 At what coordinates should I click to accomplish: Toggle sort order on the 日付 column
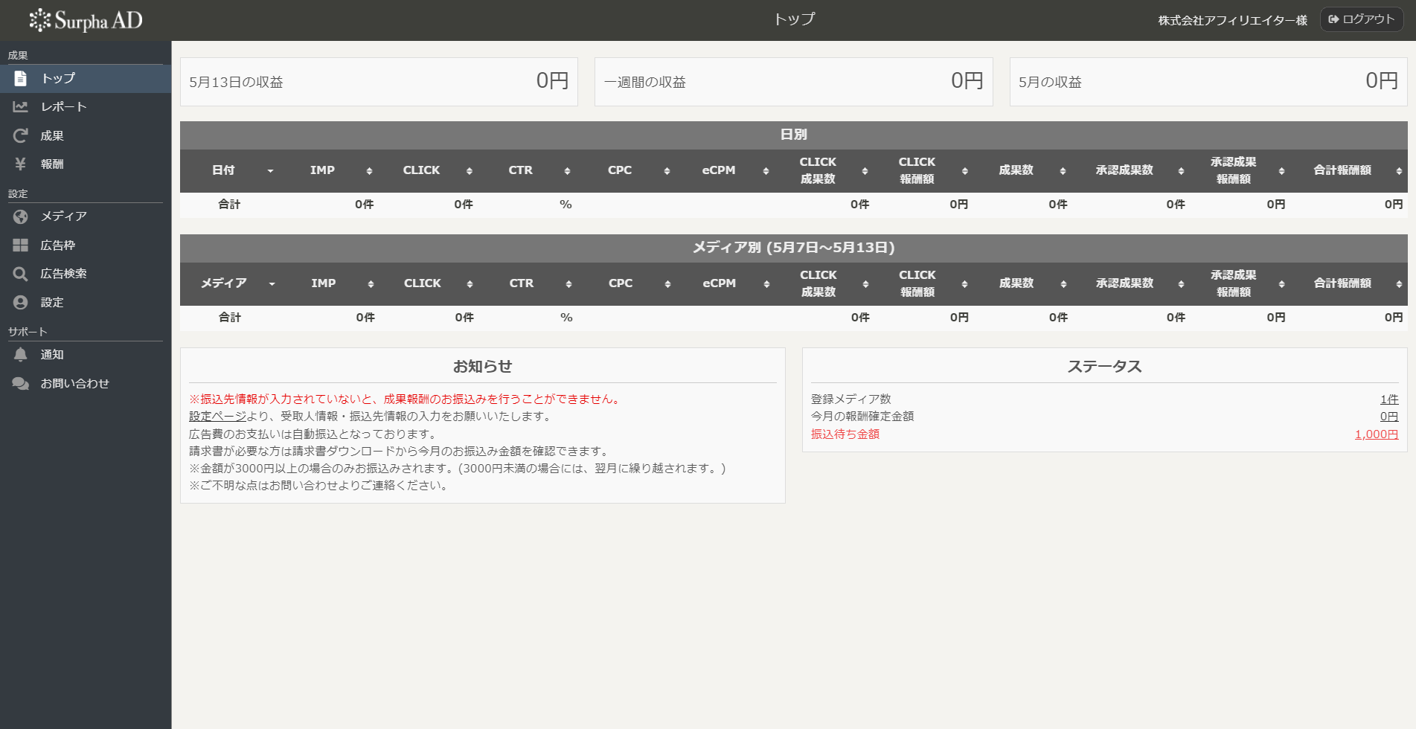pyautogui.click(x=271, y=170)
